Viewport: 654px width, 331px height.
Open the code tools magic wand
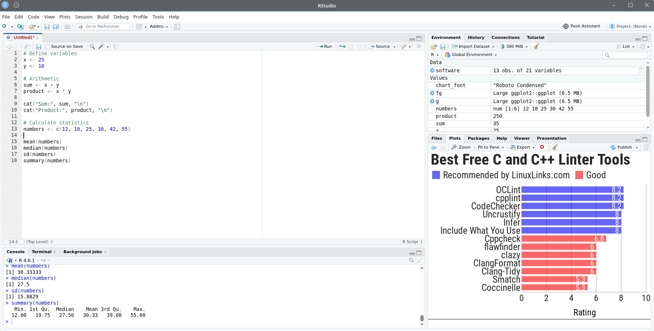click(x=102, y=46)
